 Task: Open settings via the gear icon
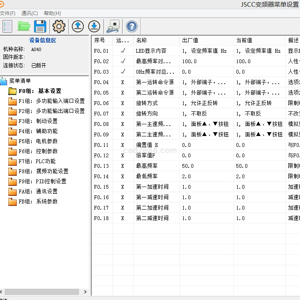pos(59,26)
